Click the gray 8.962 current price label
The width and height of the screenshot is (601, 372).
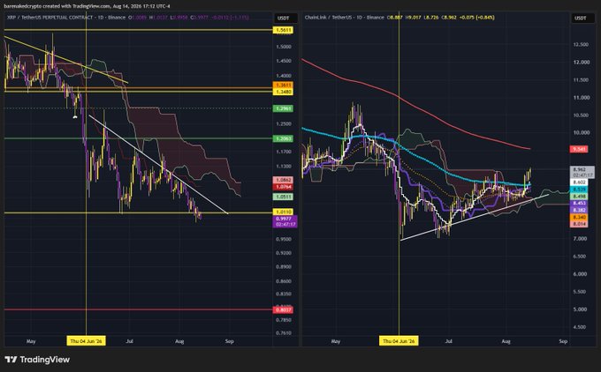coord(582,172)
